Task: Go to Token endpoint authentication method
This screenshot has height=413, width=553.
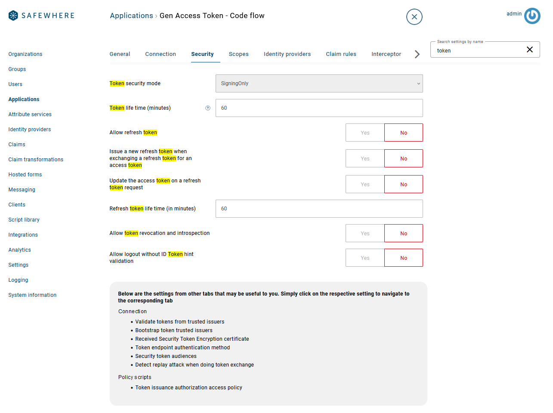Action: point(182,348)
